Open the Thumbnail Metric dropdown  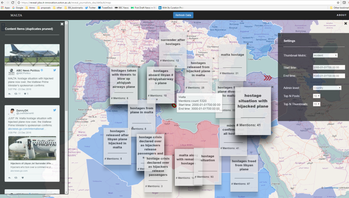click(325, 55)
